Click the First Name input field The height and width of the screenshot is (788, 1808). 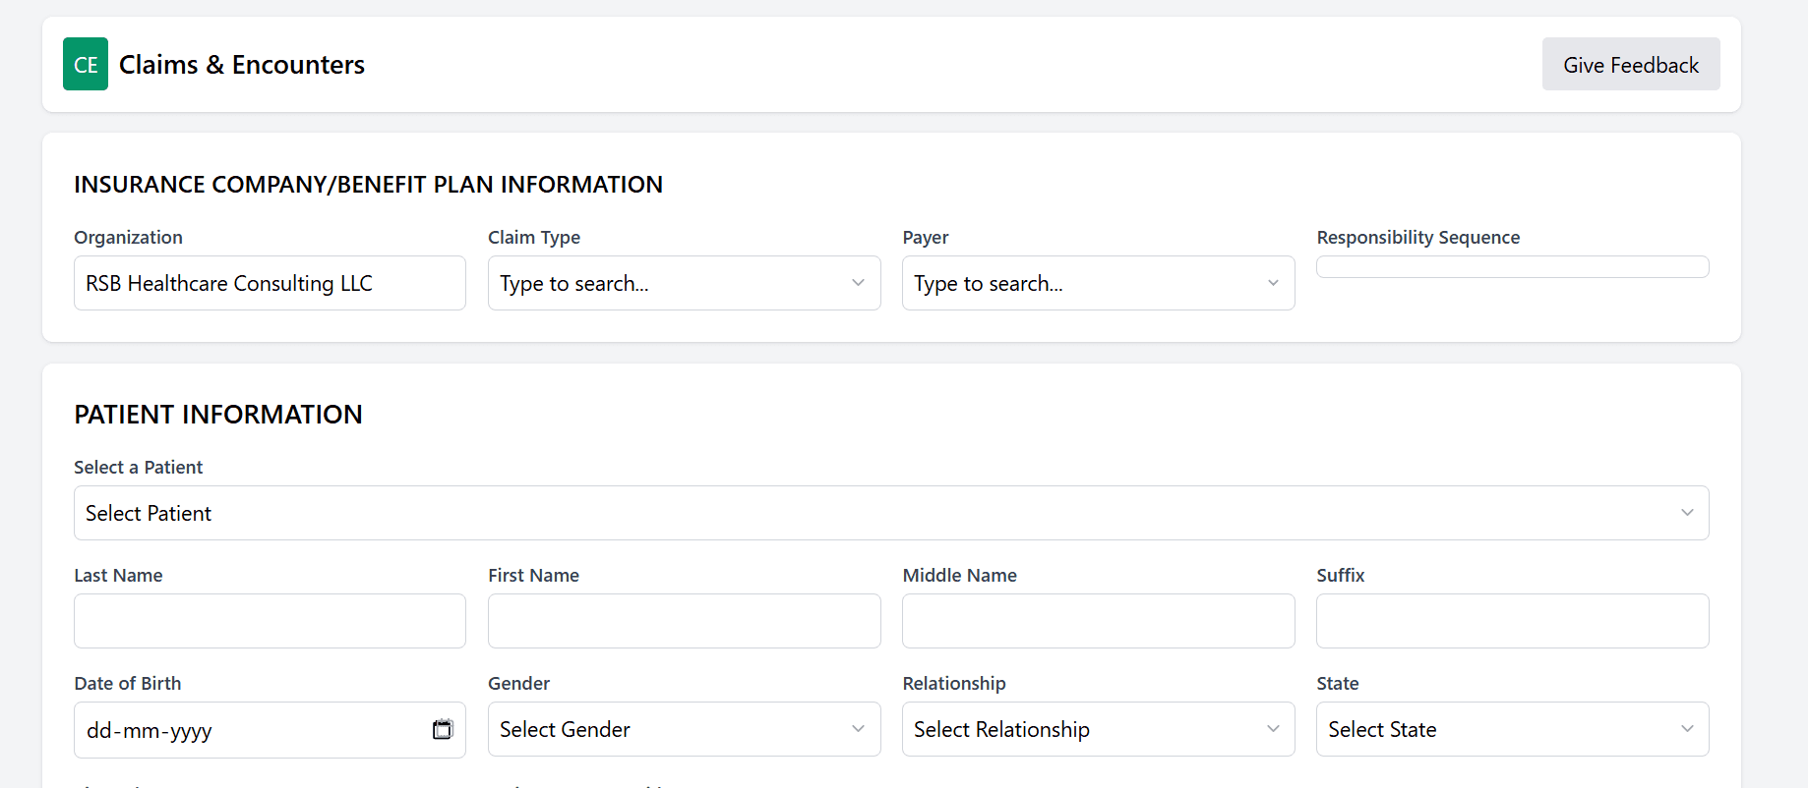point(684,621)
